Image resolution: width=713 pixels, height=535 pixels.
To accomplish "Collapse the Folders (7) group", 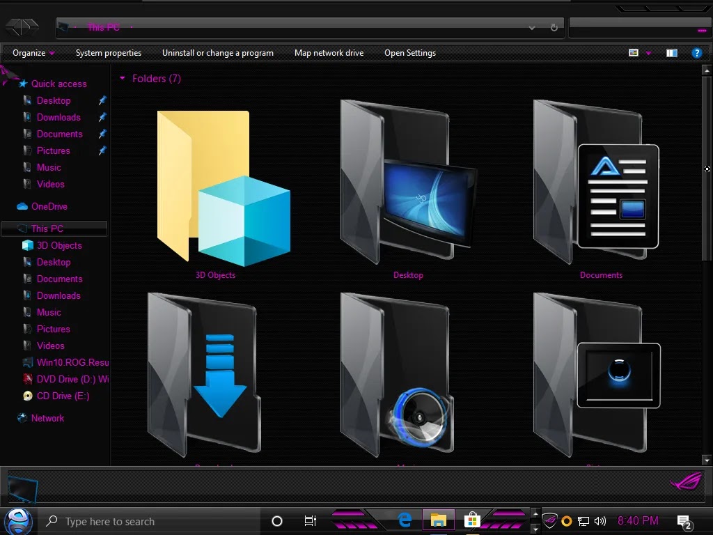I will click(122, 78).
